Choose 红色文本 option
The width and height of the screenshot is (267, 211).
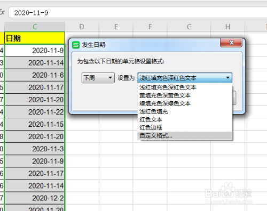tap(185, 119)
